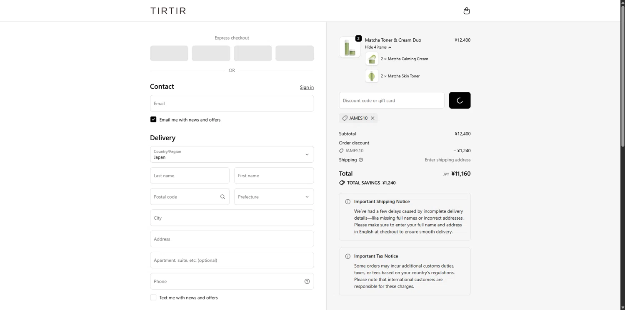Click the 2 × Matcha Skin Toner text
Viewport: 625px width, 310px height.
tap(400, 76)
